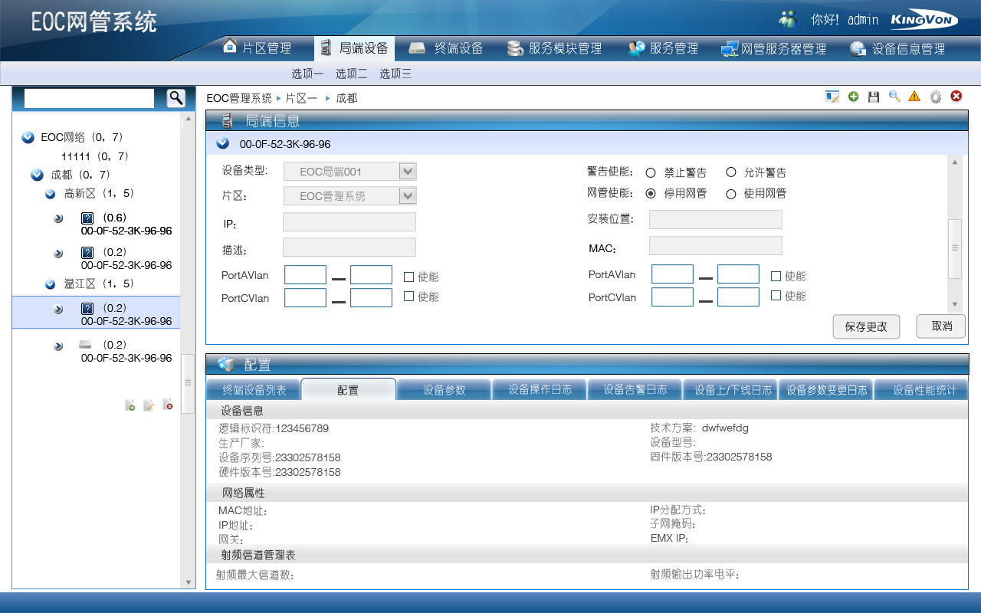Click the 选项二 link
Screen dimensions: 981x613
point(352,74)
